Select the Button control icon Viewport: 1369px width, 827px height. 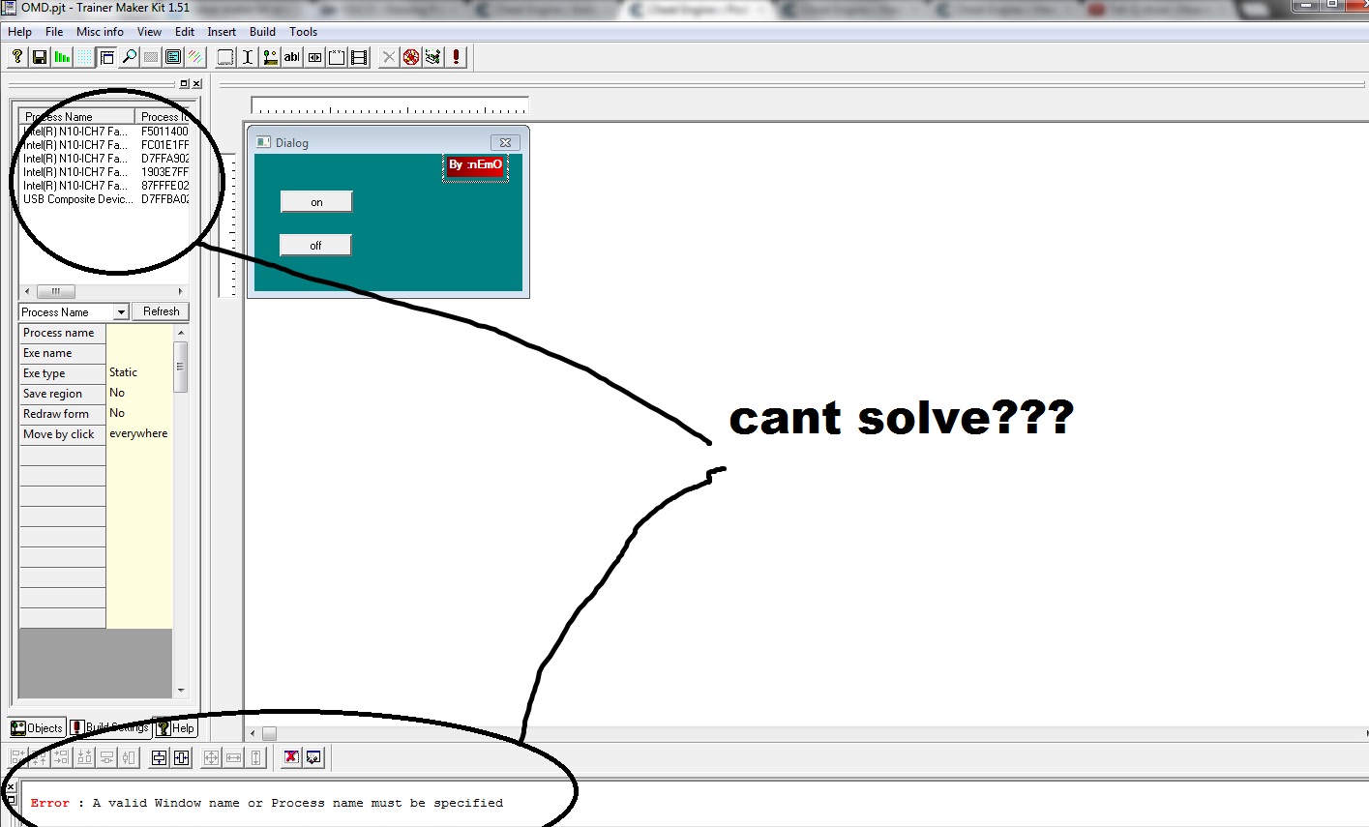[223, 56]
